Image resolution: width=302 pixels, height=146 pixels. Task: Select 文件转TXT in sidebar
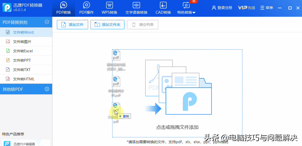coord(26,70)
